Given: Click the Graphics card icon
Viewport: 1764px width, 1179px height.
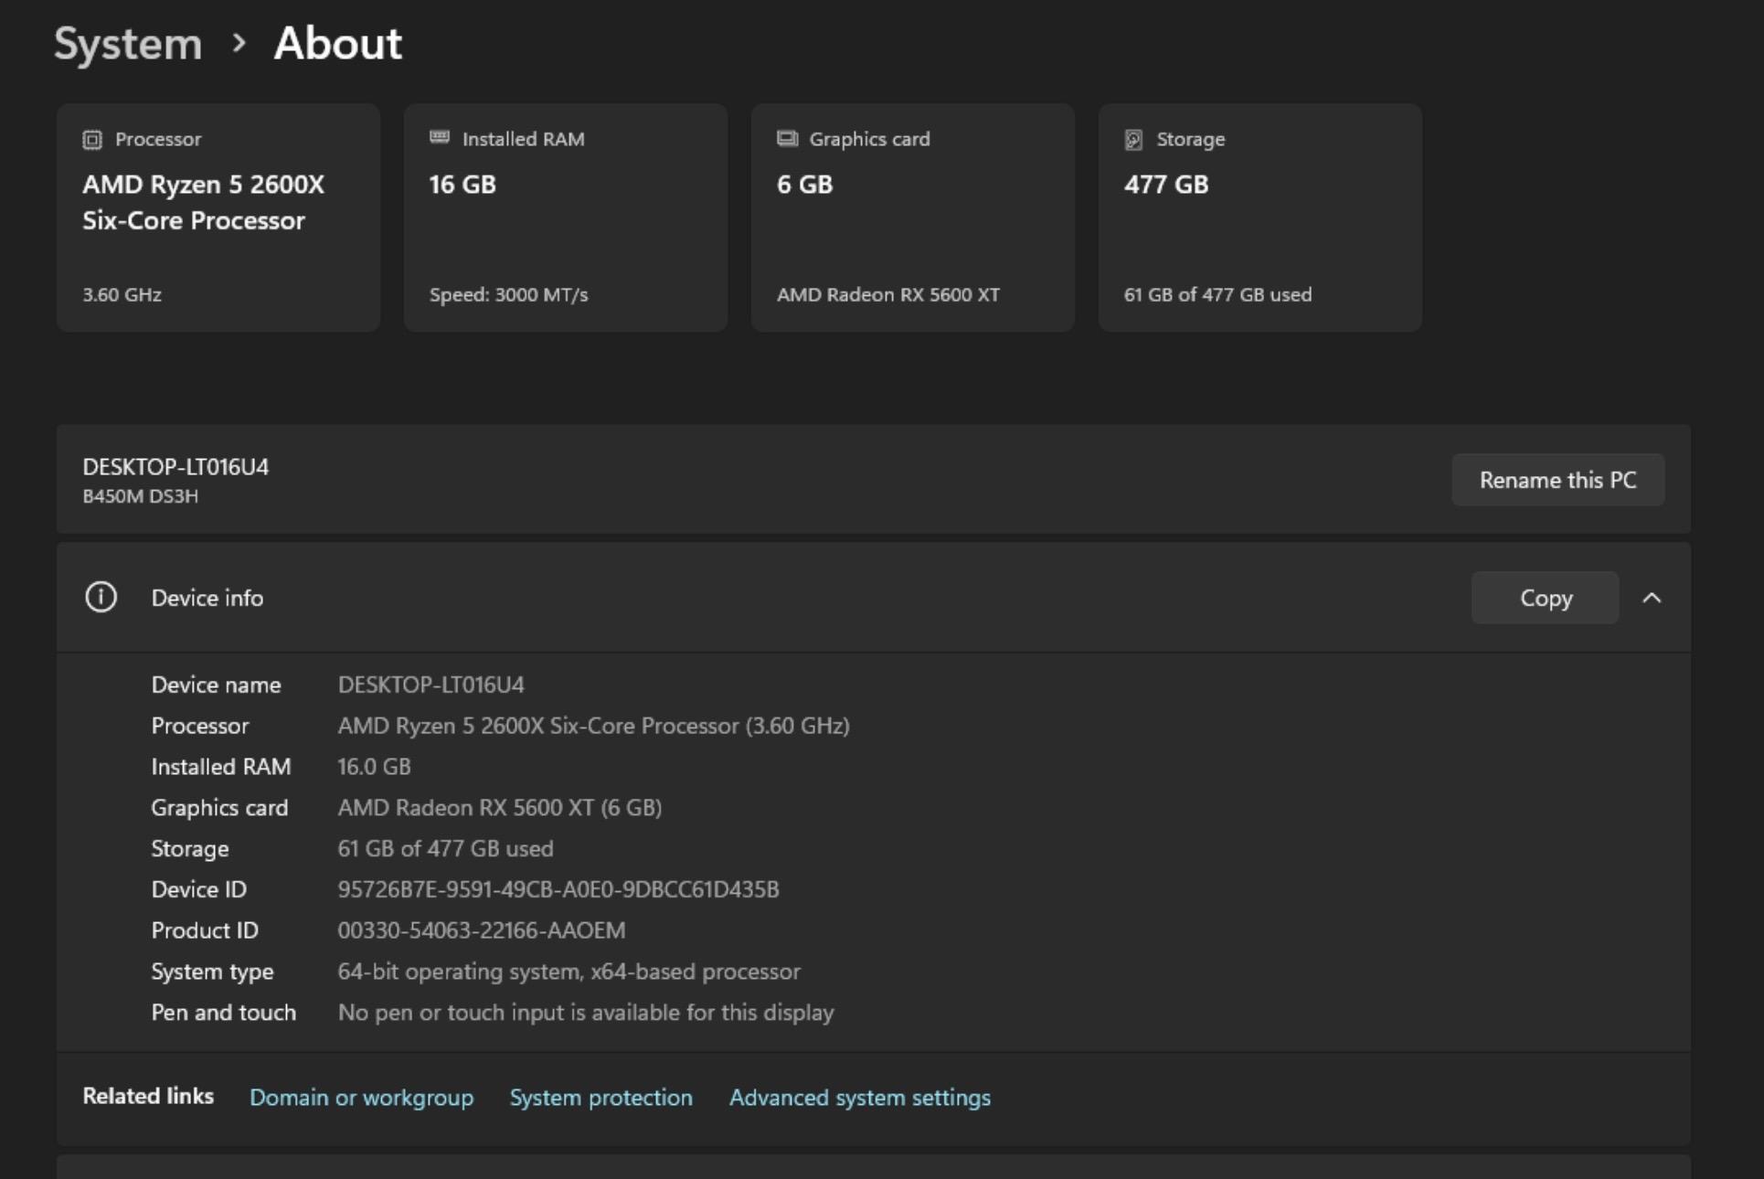Looking at the screenshot, I should point(787,139).
